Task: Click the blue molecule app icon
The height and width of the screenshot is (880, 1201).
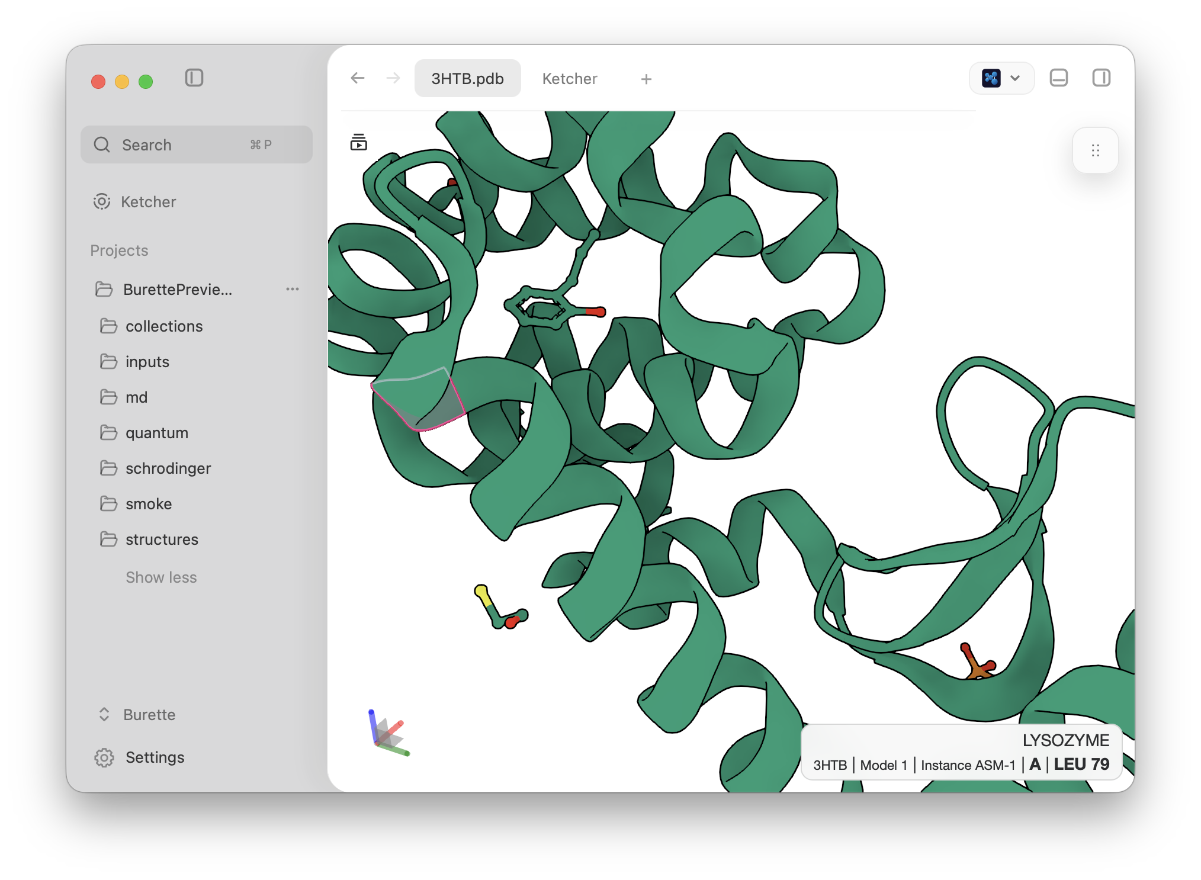Action: pos(991,78)
